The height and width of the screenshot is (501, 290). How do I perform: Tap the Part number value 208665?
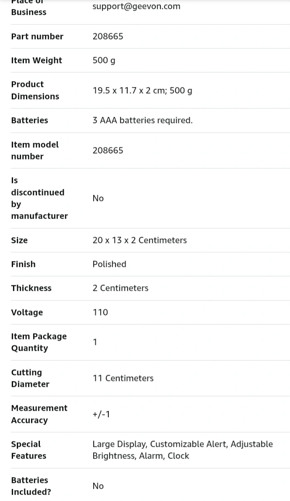coord(108,37)
